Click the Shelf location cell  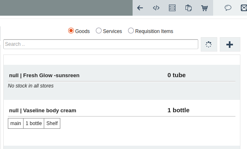pos(52,123)
